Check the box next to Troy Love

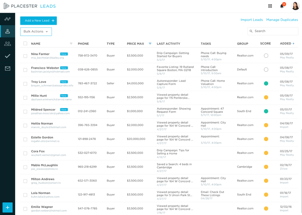[x=25, y=84]
